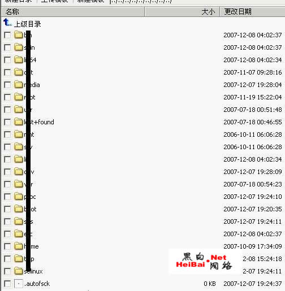285x291 pixels.
Task: Go up via the 上级目录 link
Action: click(x=28, y=24)
